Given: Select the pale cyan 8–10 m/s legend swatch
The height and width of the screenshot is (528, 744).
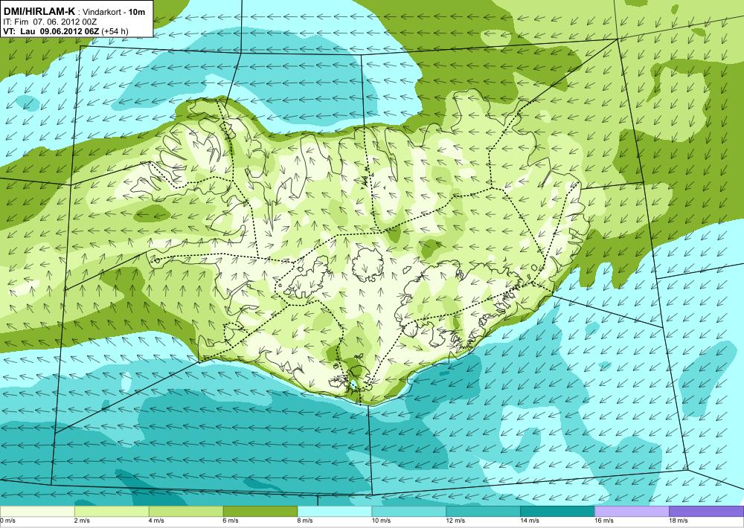Looking at the screenshot, I should [x=335, y=511].
